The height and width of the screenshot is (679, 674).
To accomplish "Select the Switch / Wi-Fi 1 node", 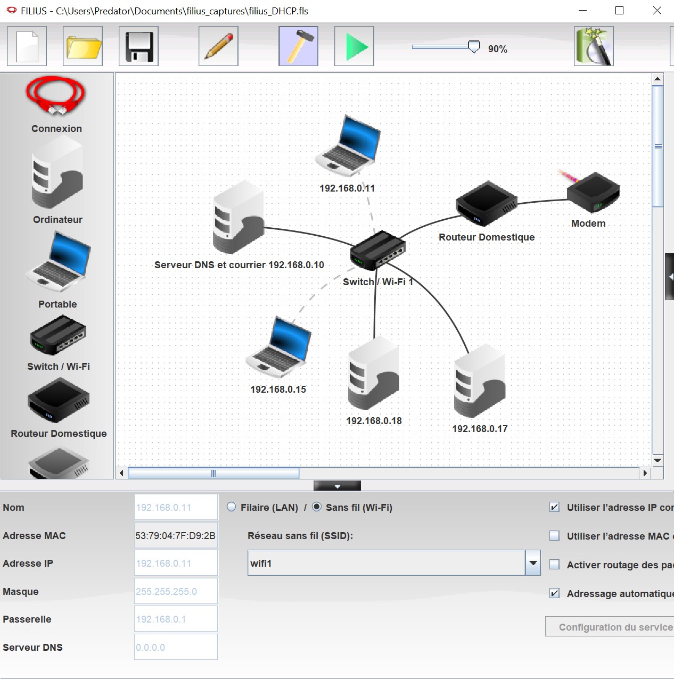I will pos(377,250).
